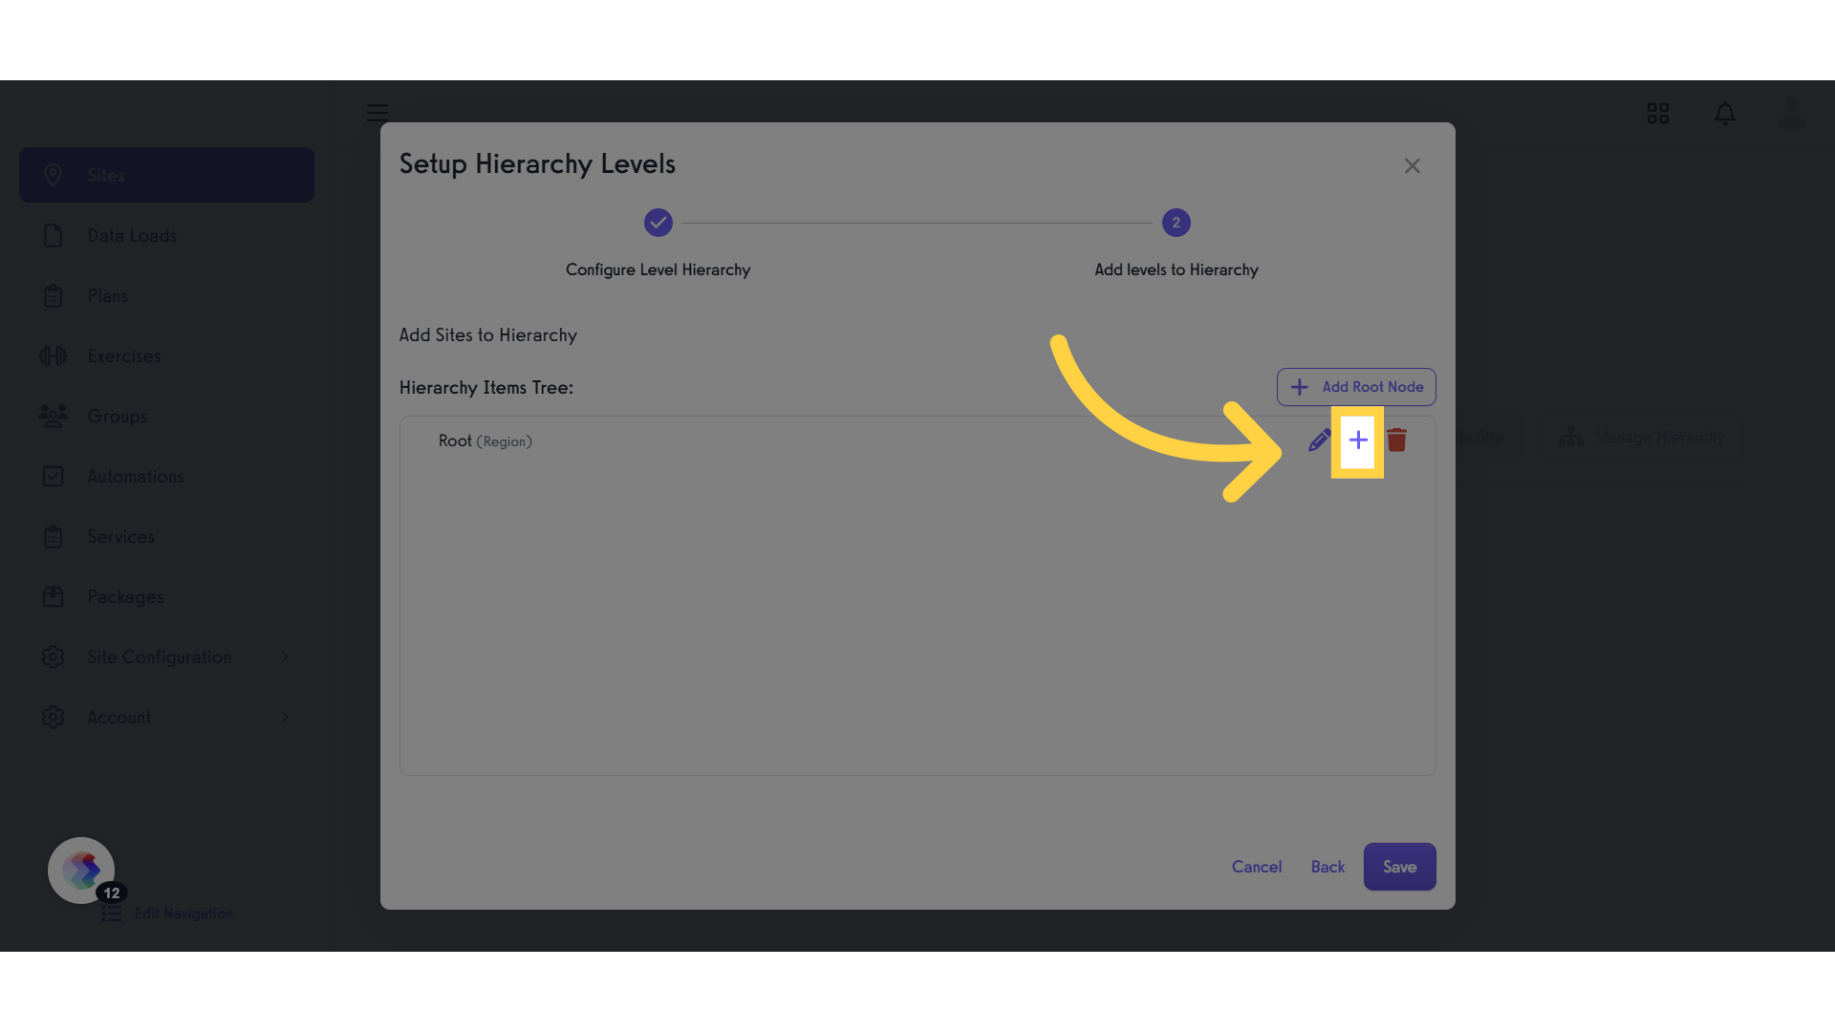The image size is (1835, 1032).
Task: Add child node to Root with plus icon
Action: click(1358, 441)
